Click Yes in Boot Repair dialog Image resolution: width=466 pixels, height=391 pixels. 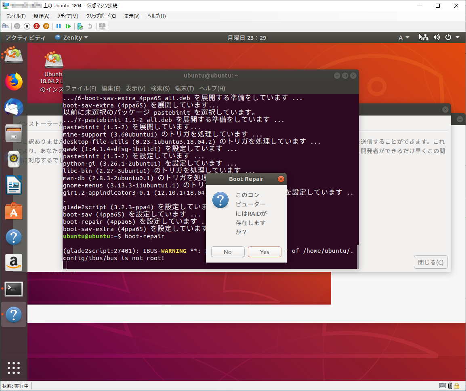tap(264, 252)
